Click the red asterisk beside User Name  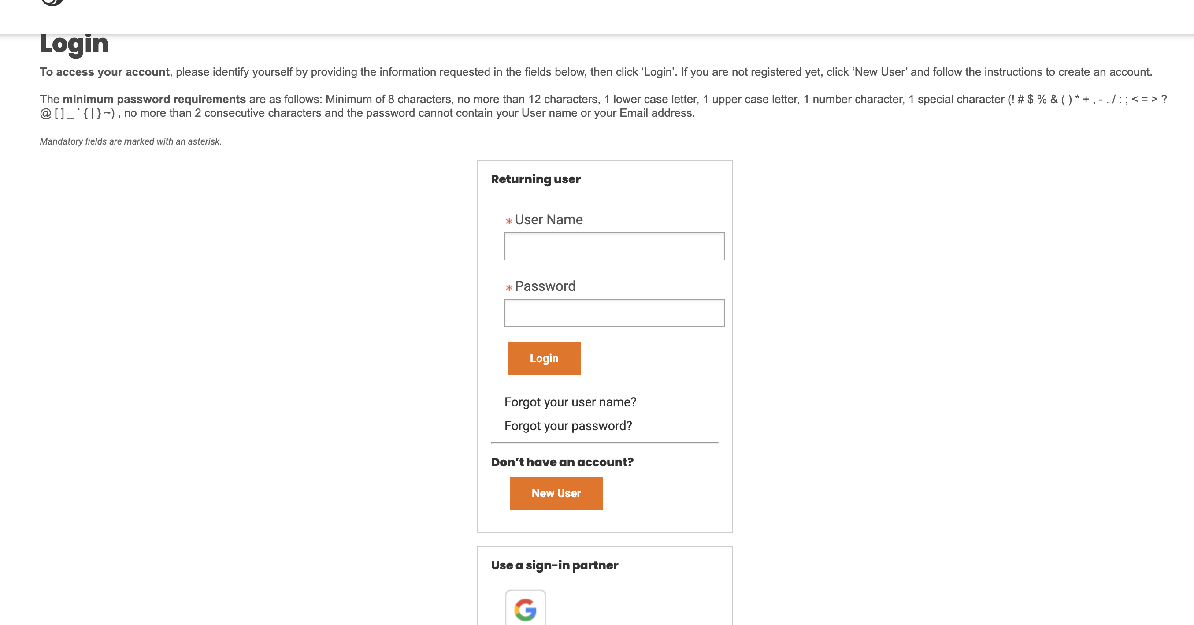[x=509, y=221]
